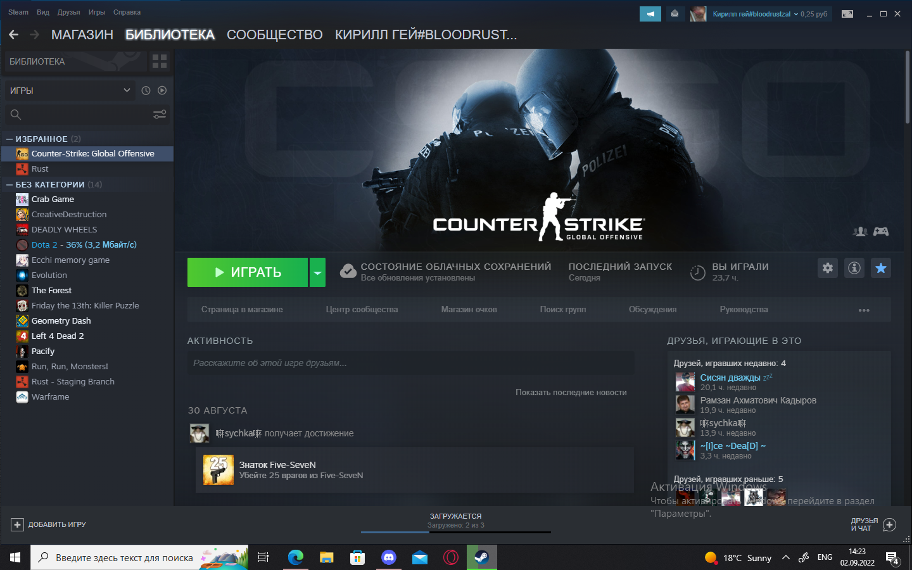Open friend Рамзан Ахматович Кадыров entry

pyautogui.click(x=758, y=400)
